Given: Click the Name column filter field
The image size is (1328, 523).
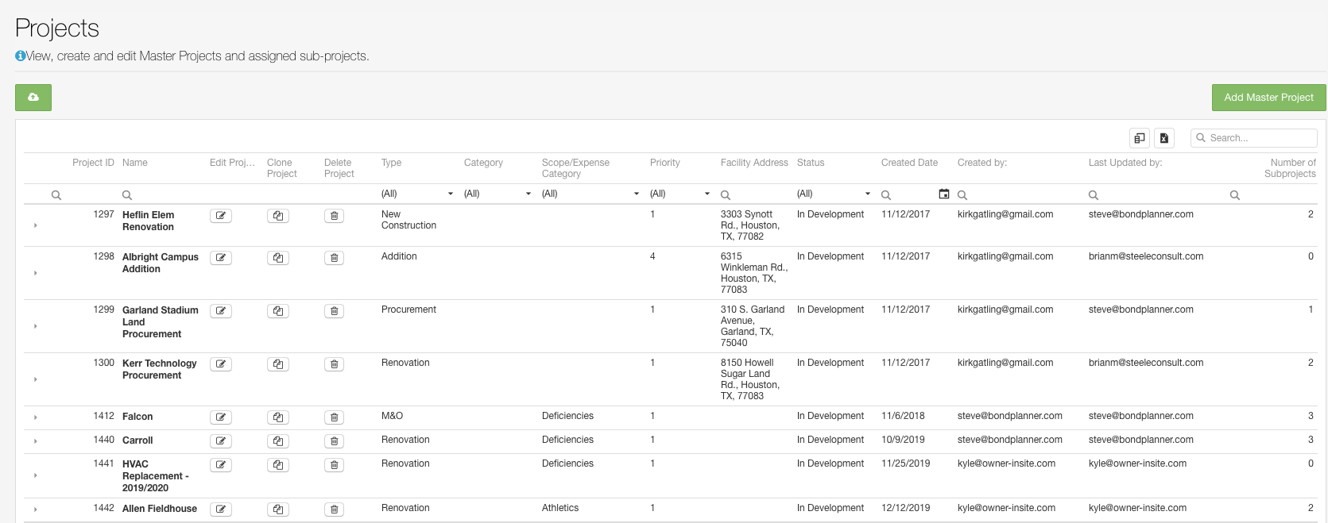Looking at the screenshot, I should tap(163, 195).
